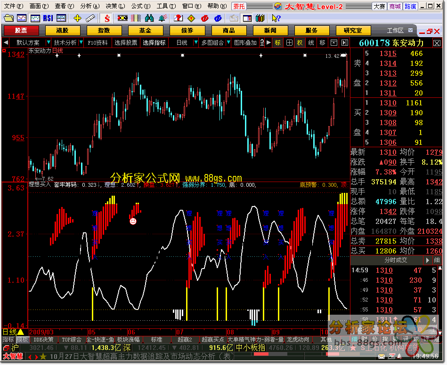Screen dimensions: 447x365
Task: Click the intraday line chart toolbar icon
Action: click(22, 18)
